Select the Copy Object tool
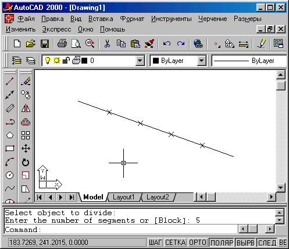The width and height of the screenshot is (289, 249). coord(26,94)
